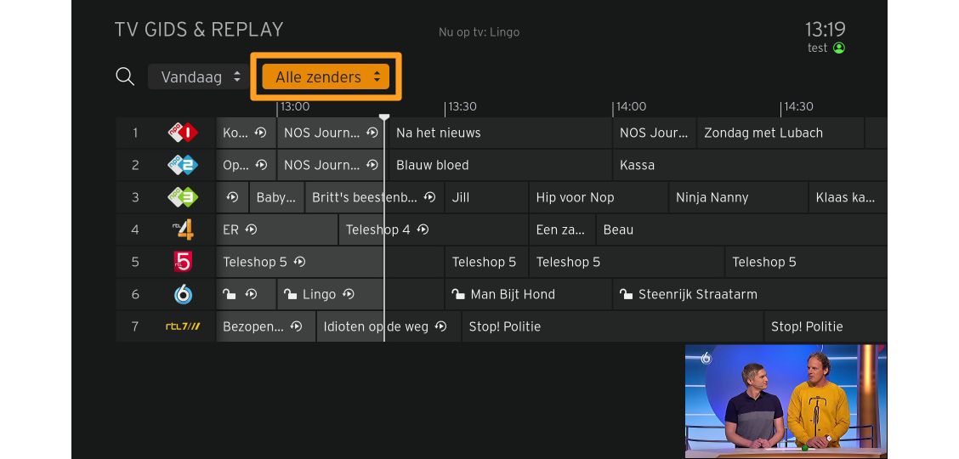Viewport: 959px width, 459px height.
Task: Choose the RTL 4 channel logo
Action: point(182,229)
